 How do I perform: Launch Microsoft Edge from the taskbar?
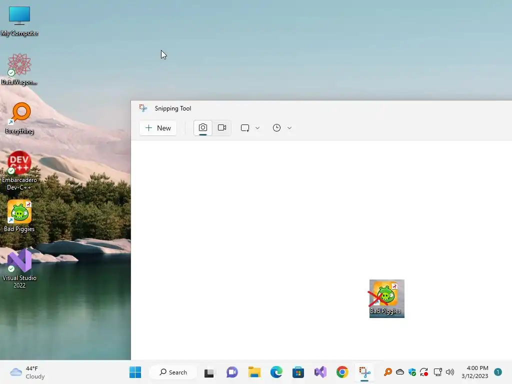tap(276, 372)
